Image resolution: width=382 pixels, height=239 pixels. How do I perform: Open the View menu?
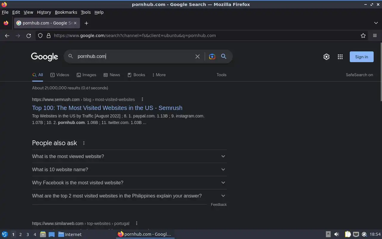28,12
